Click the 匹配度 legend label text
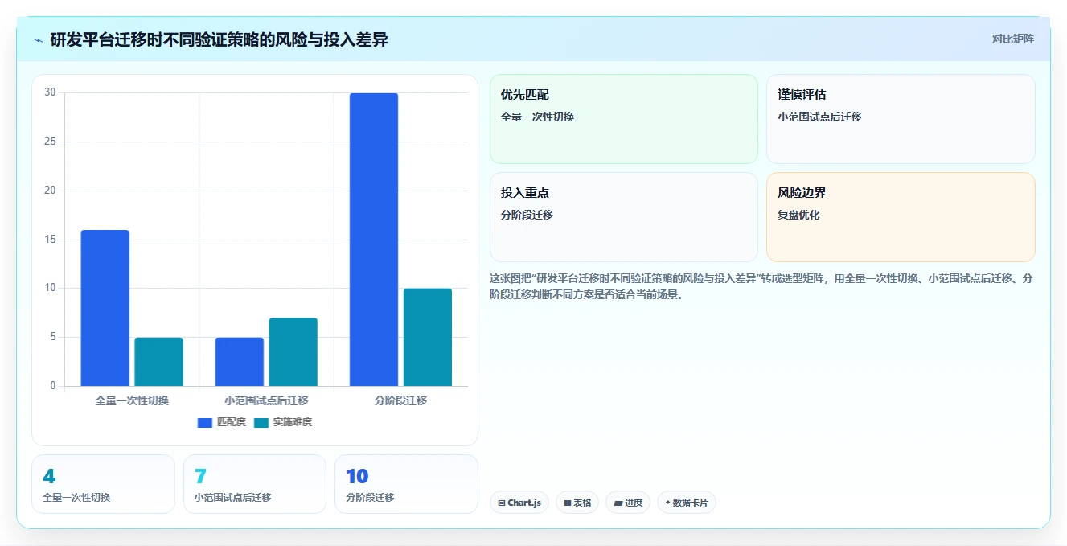The image size is (1067, 546). coord(231,422)
